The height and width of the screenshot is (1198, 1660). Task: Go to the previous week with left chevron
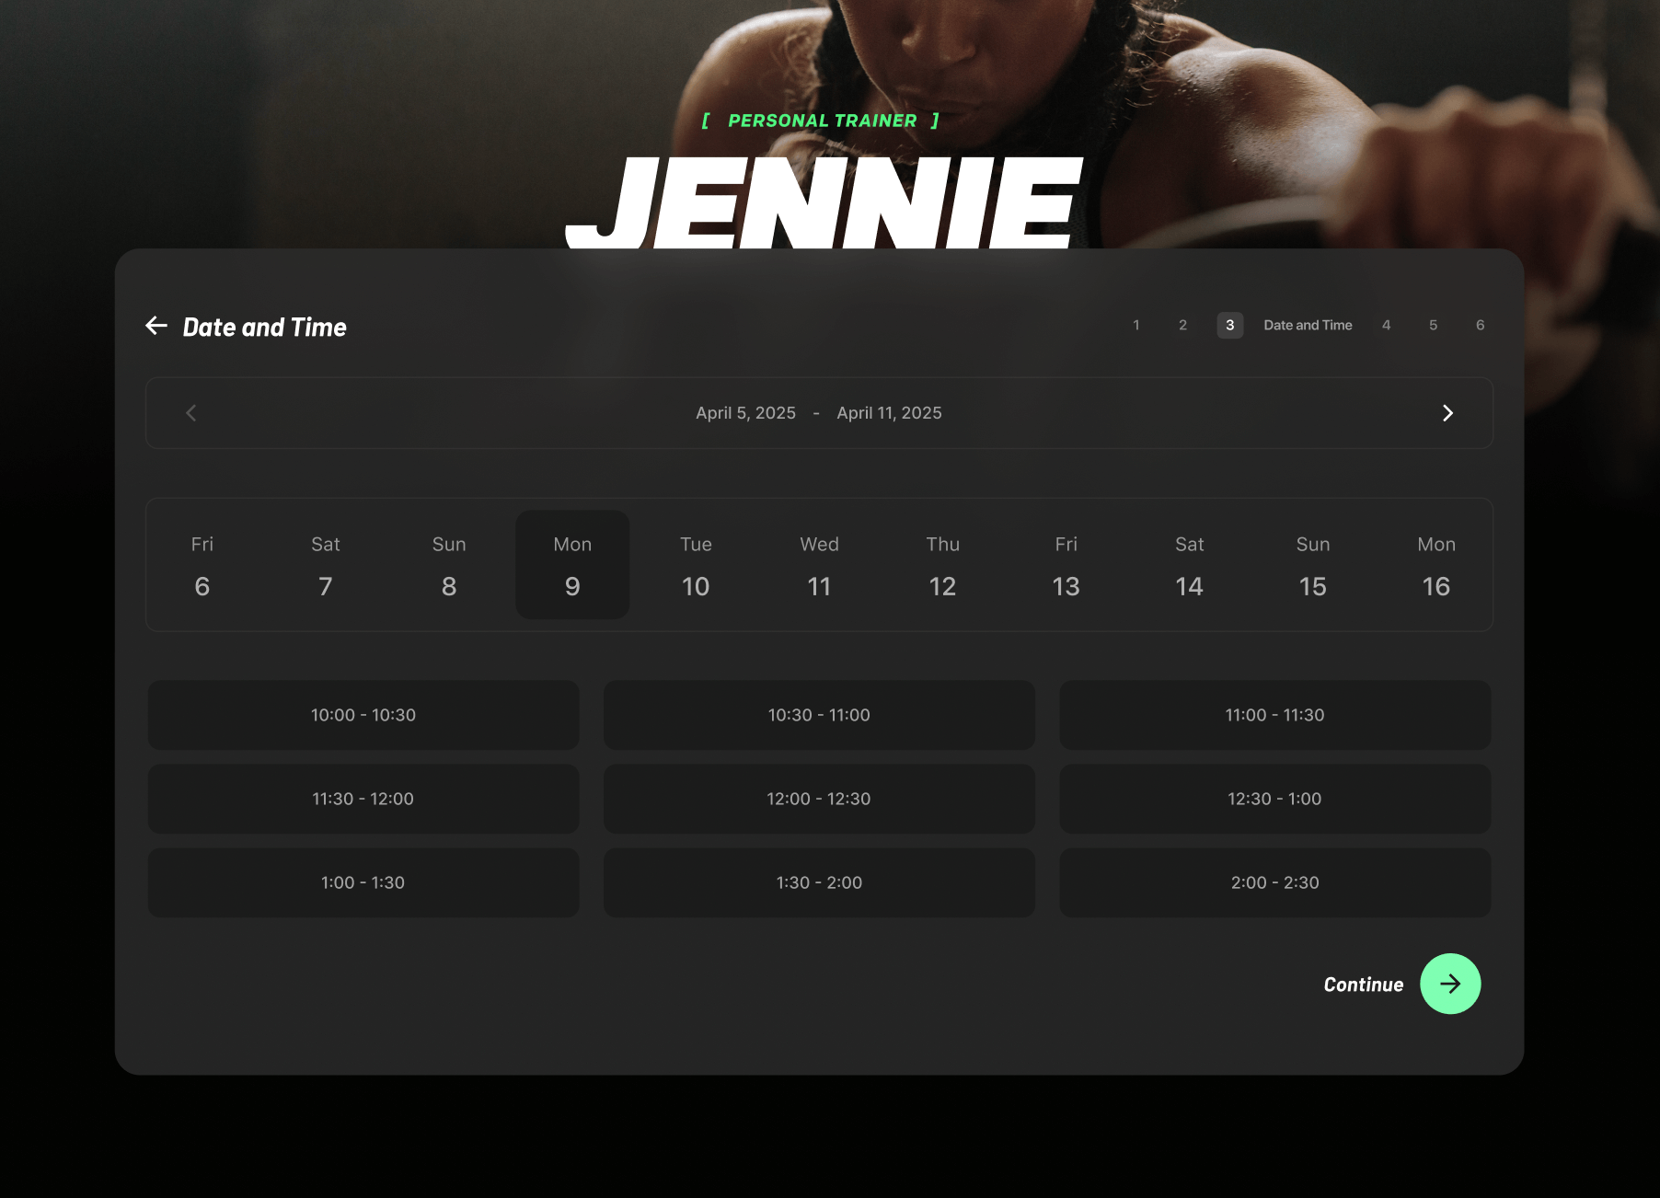tap(191, 413)
